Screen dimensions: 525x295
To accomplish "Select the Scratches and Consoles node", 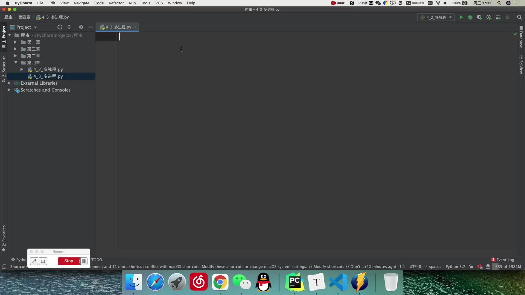I will (x=45, y=90).
